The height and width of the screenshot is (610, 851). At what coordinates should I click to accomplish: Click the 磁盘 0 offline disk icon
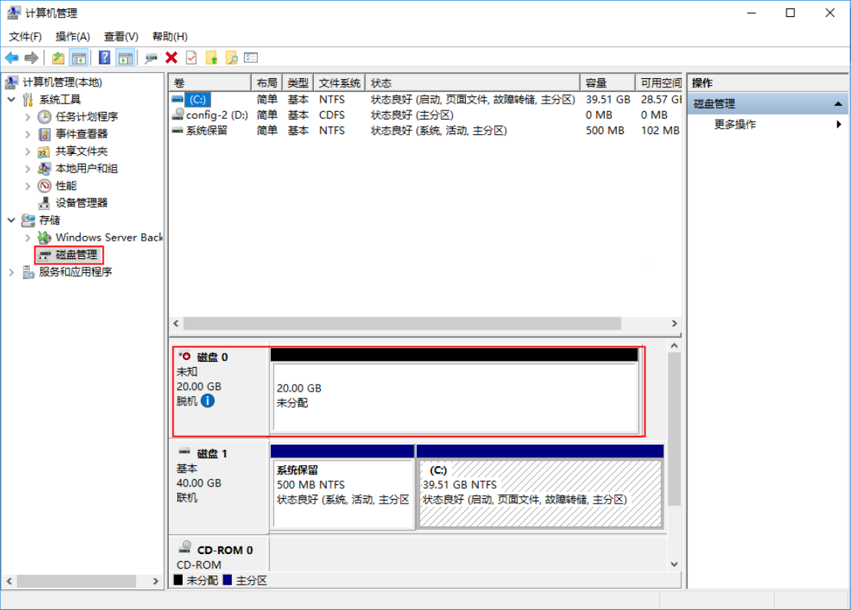pyautogui.click(x=185, y=356)
